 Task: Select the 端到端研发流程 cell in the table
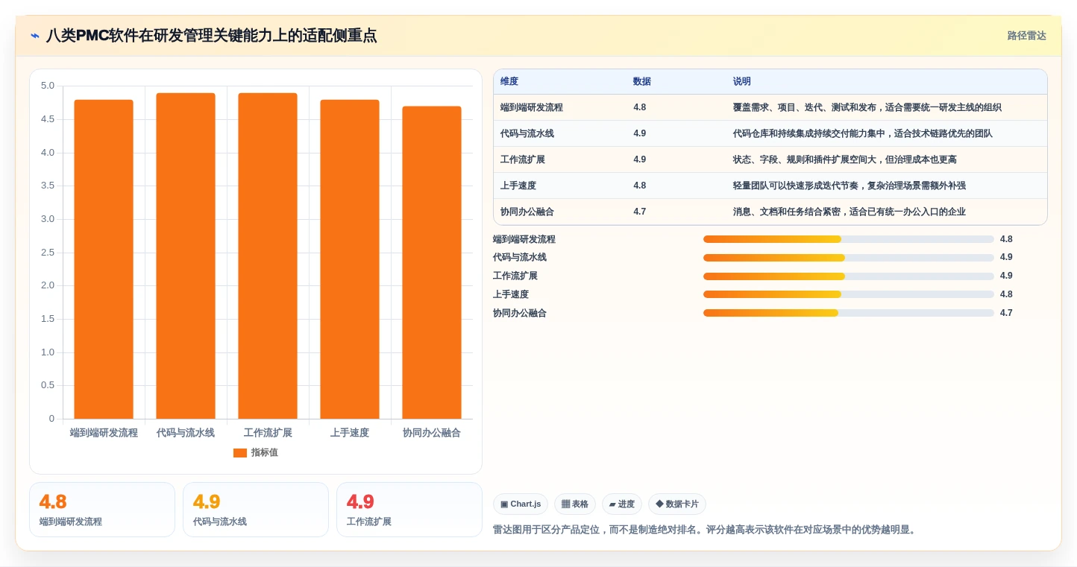pyautogui.click(x=532, y=107)
